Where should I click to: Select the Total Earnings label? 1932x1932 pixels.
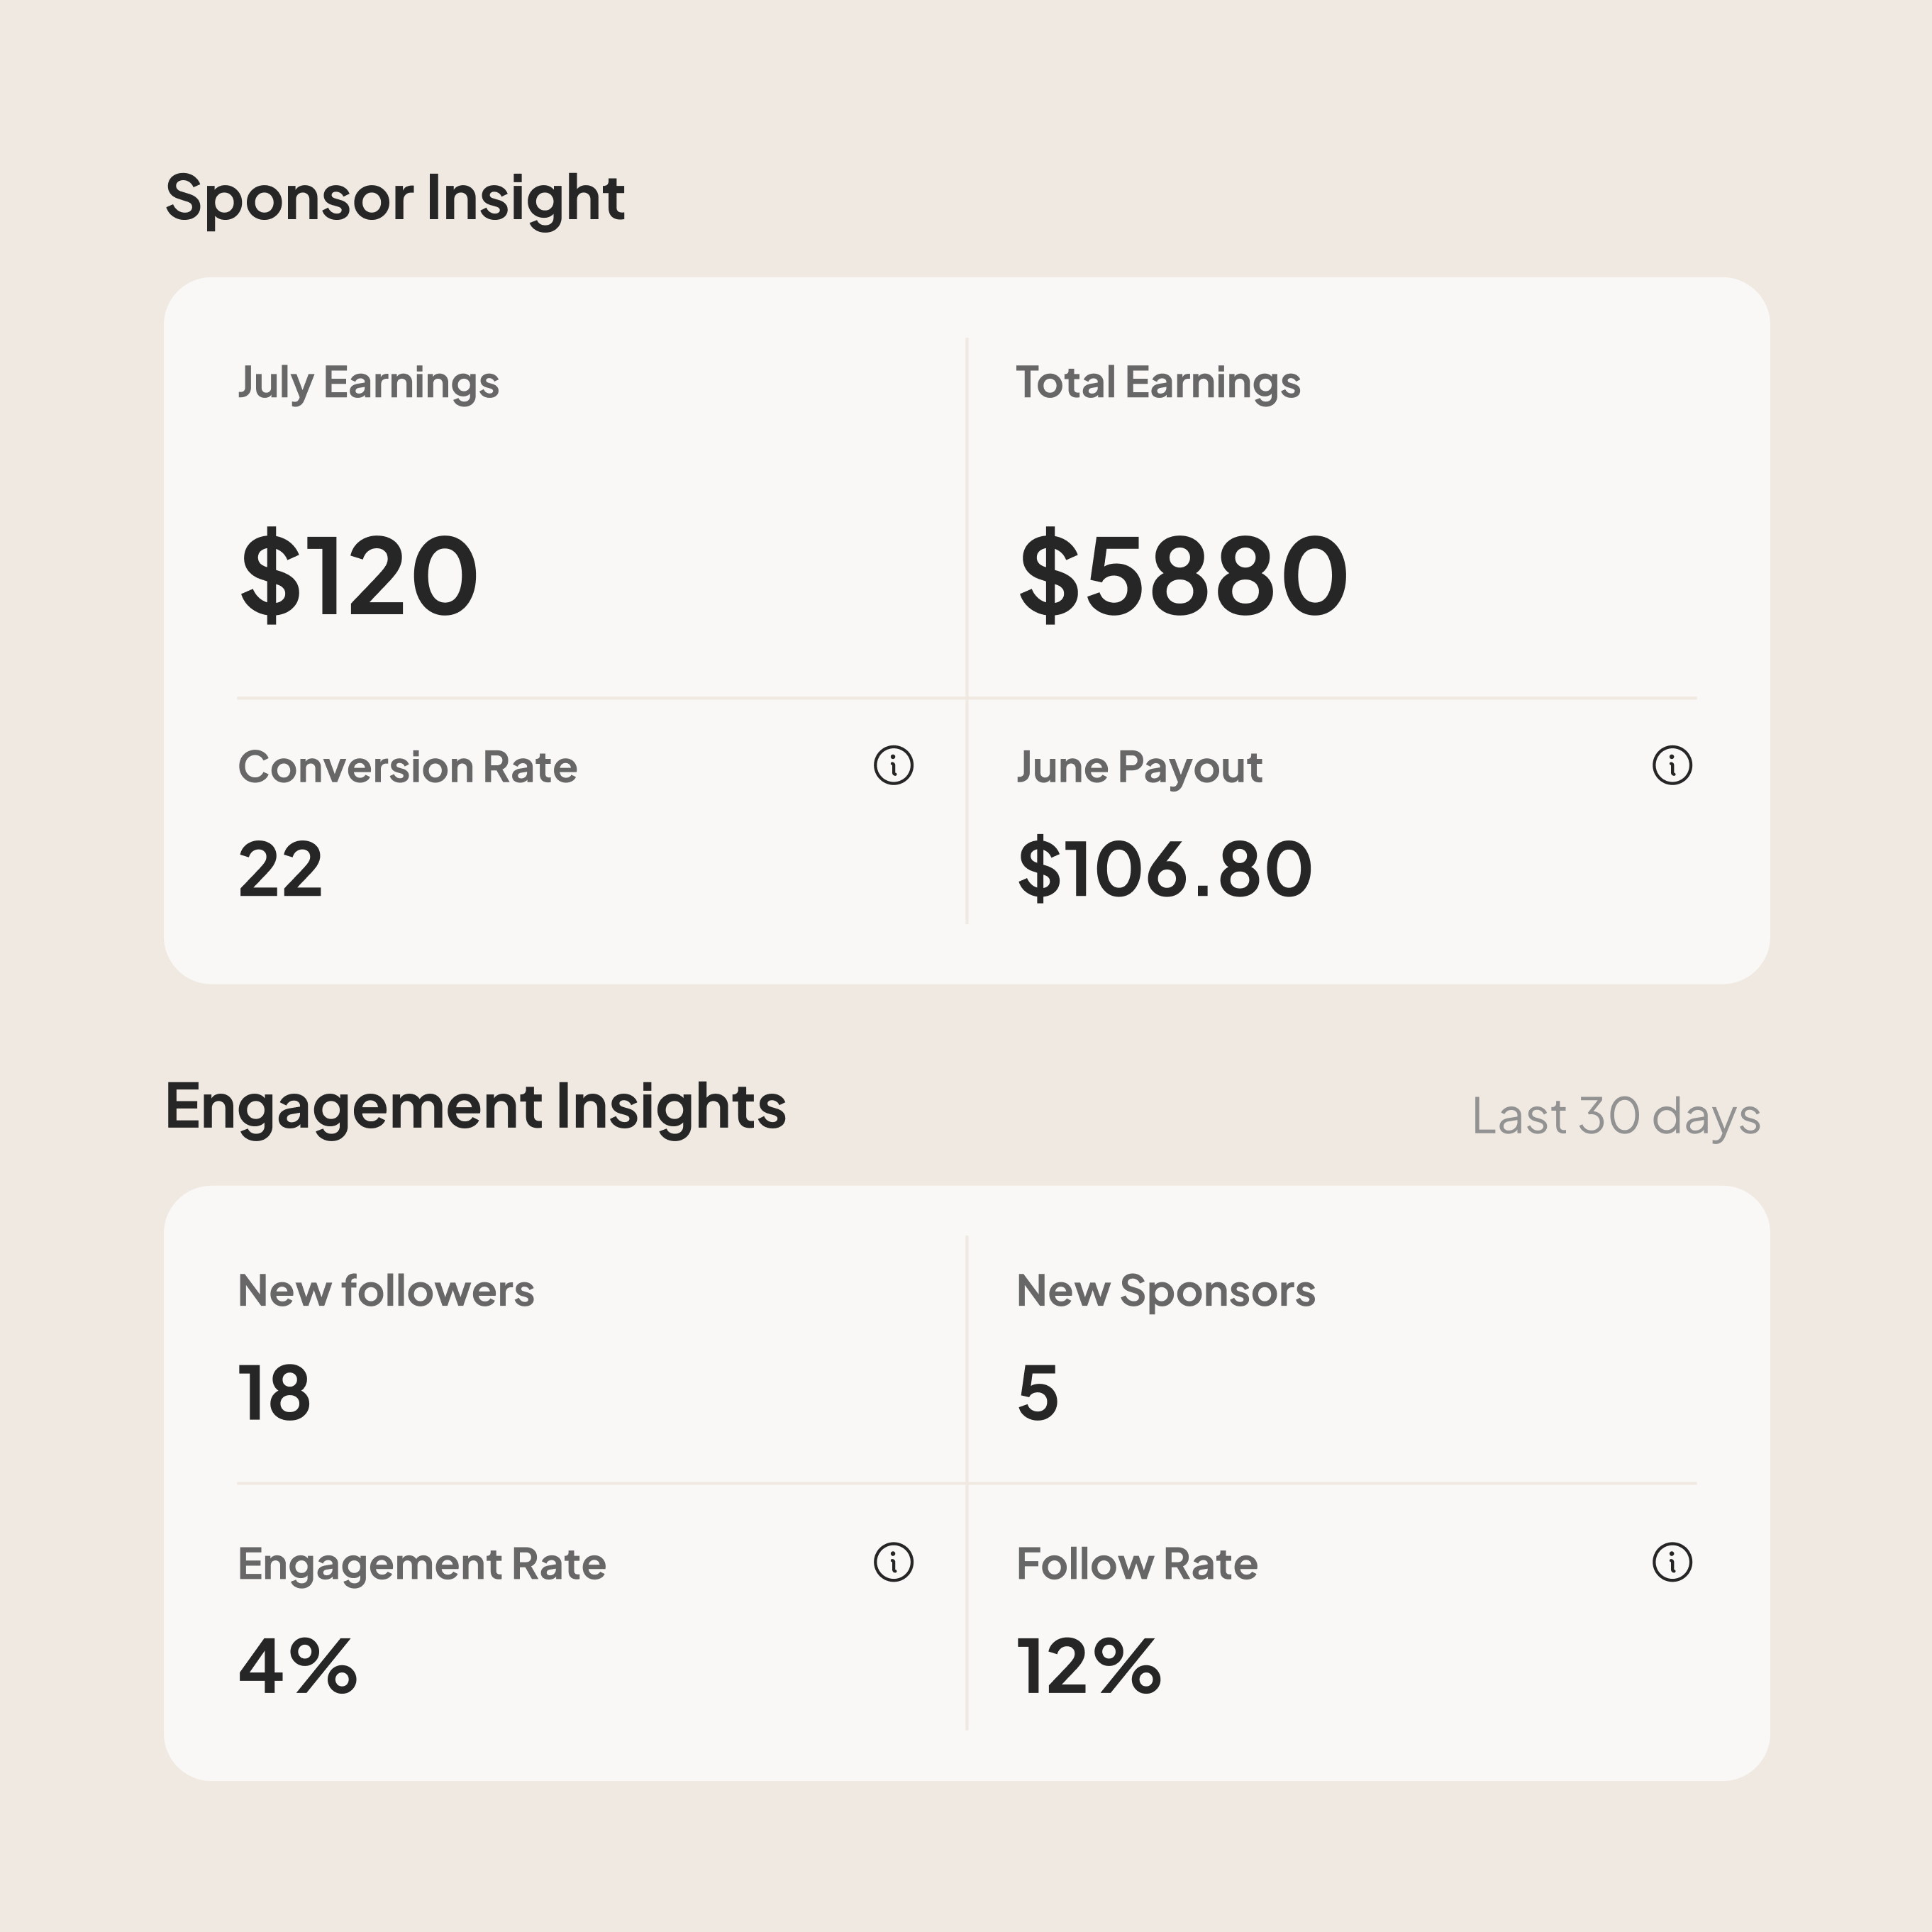point(1158,383)
